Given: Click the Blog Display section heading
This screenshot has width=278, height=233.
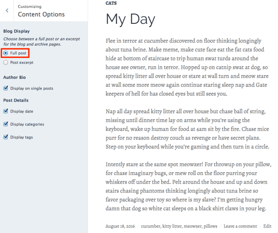Looking at the screenshot, I should (x=16, y=31).
